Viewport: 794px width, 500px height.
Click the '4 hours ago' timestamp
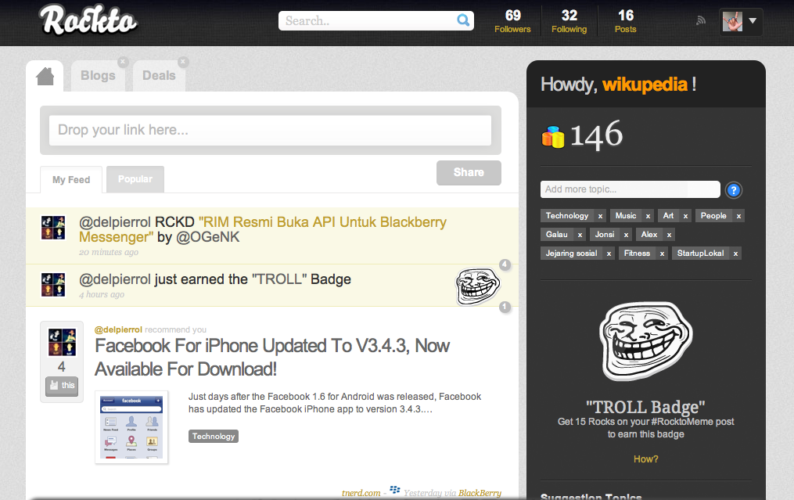(101, 295)
